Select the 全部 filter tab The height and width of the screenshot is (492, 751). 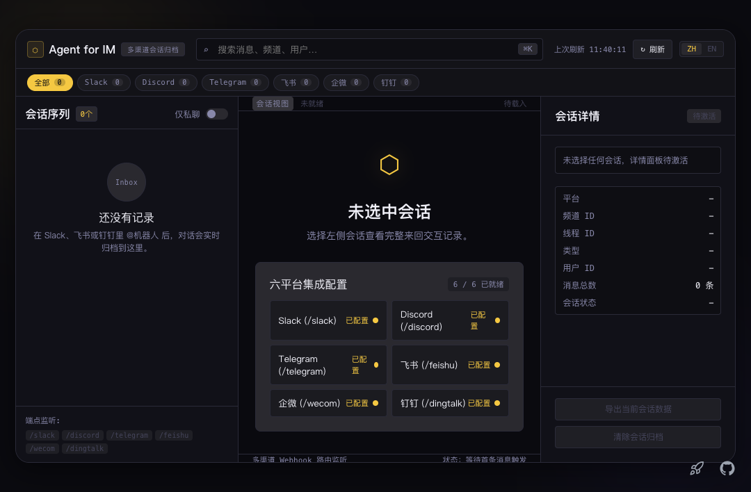[x=50, y=82]
